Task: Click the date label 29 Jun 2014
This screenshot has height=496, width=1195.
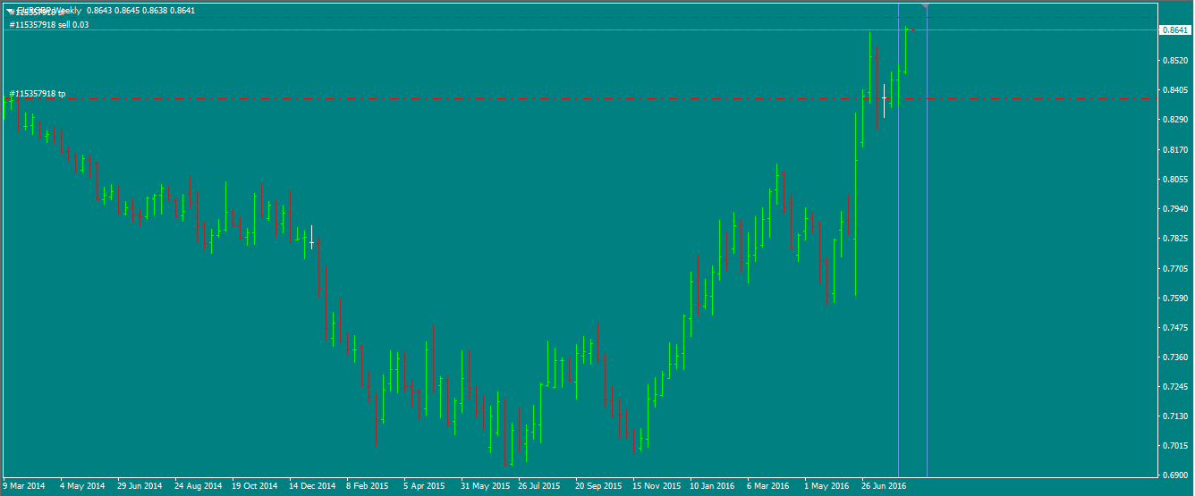Action: pyautogui.click(x=140, y=486)
